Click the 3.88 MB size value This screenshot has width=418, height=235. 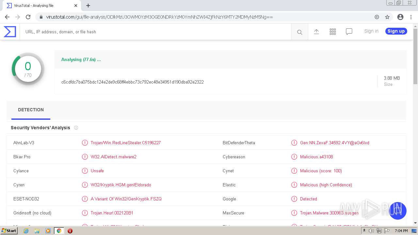pyautogui.click(x=392, y=78)
